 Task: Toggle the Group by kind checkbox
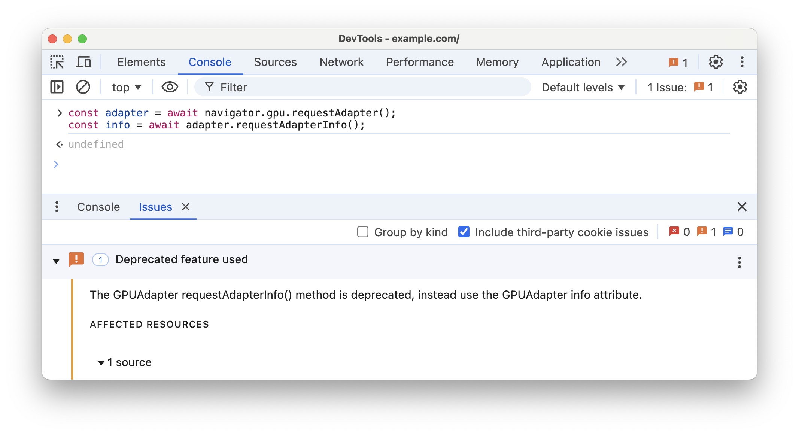pos(362,231)
